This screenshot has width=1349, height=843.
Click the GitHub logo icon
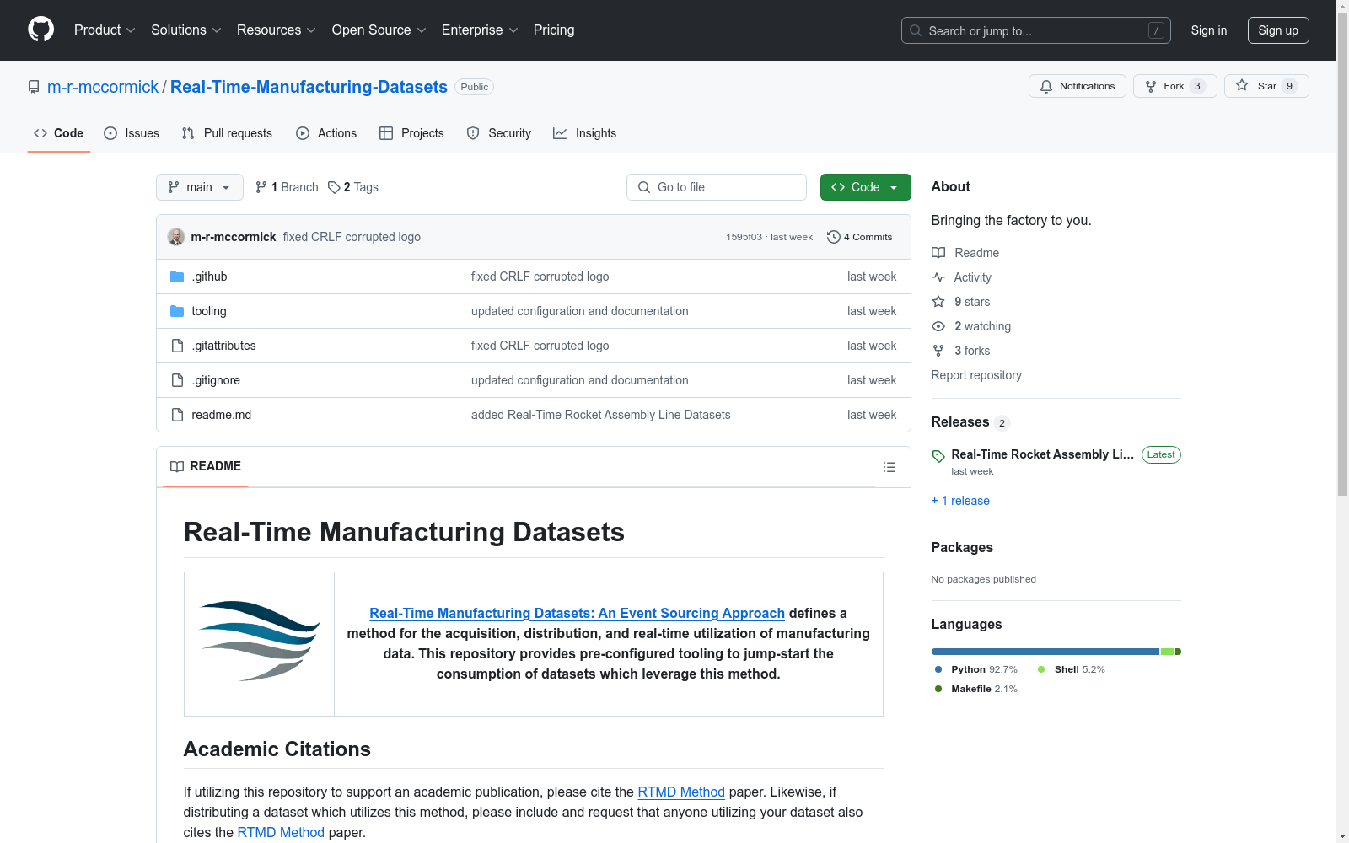pyautogui.click(x=40, y=30)
